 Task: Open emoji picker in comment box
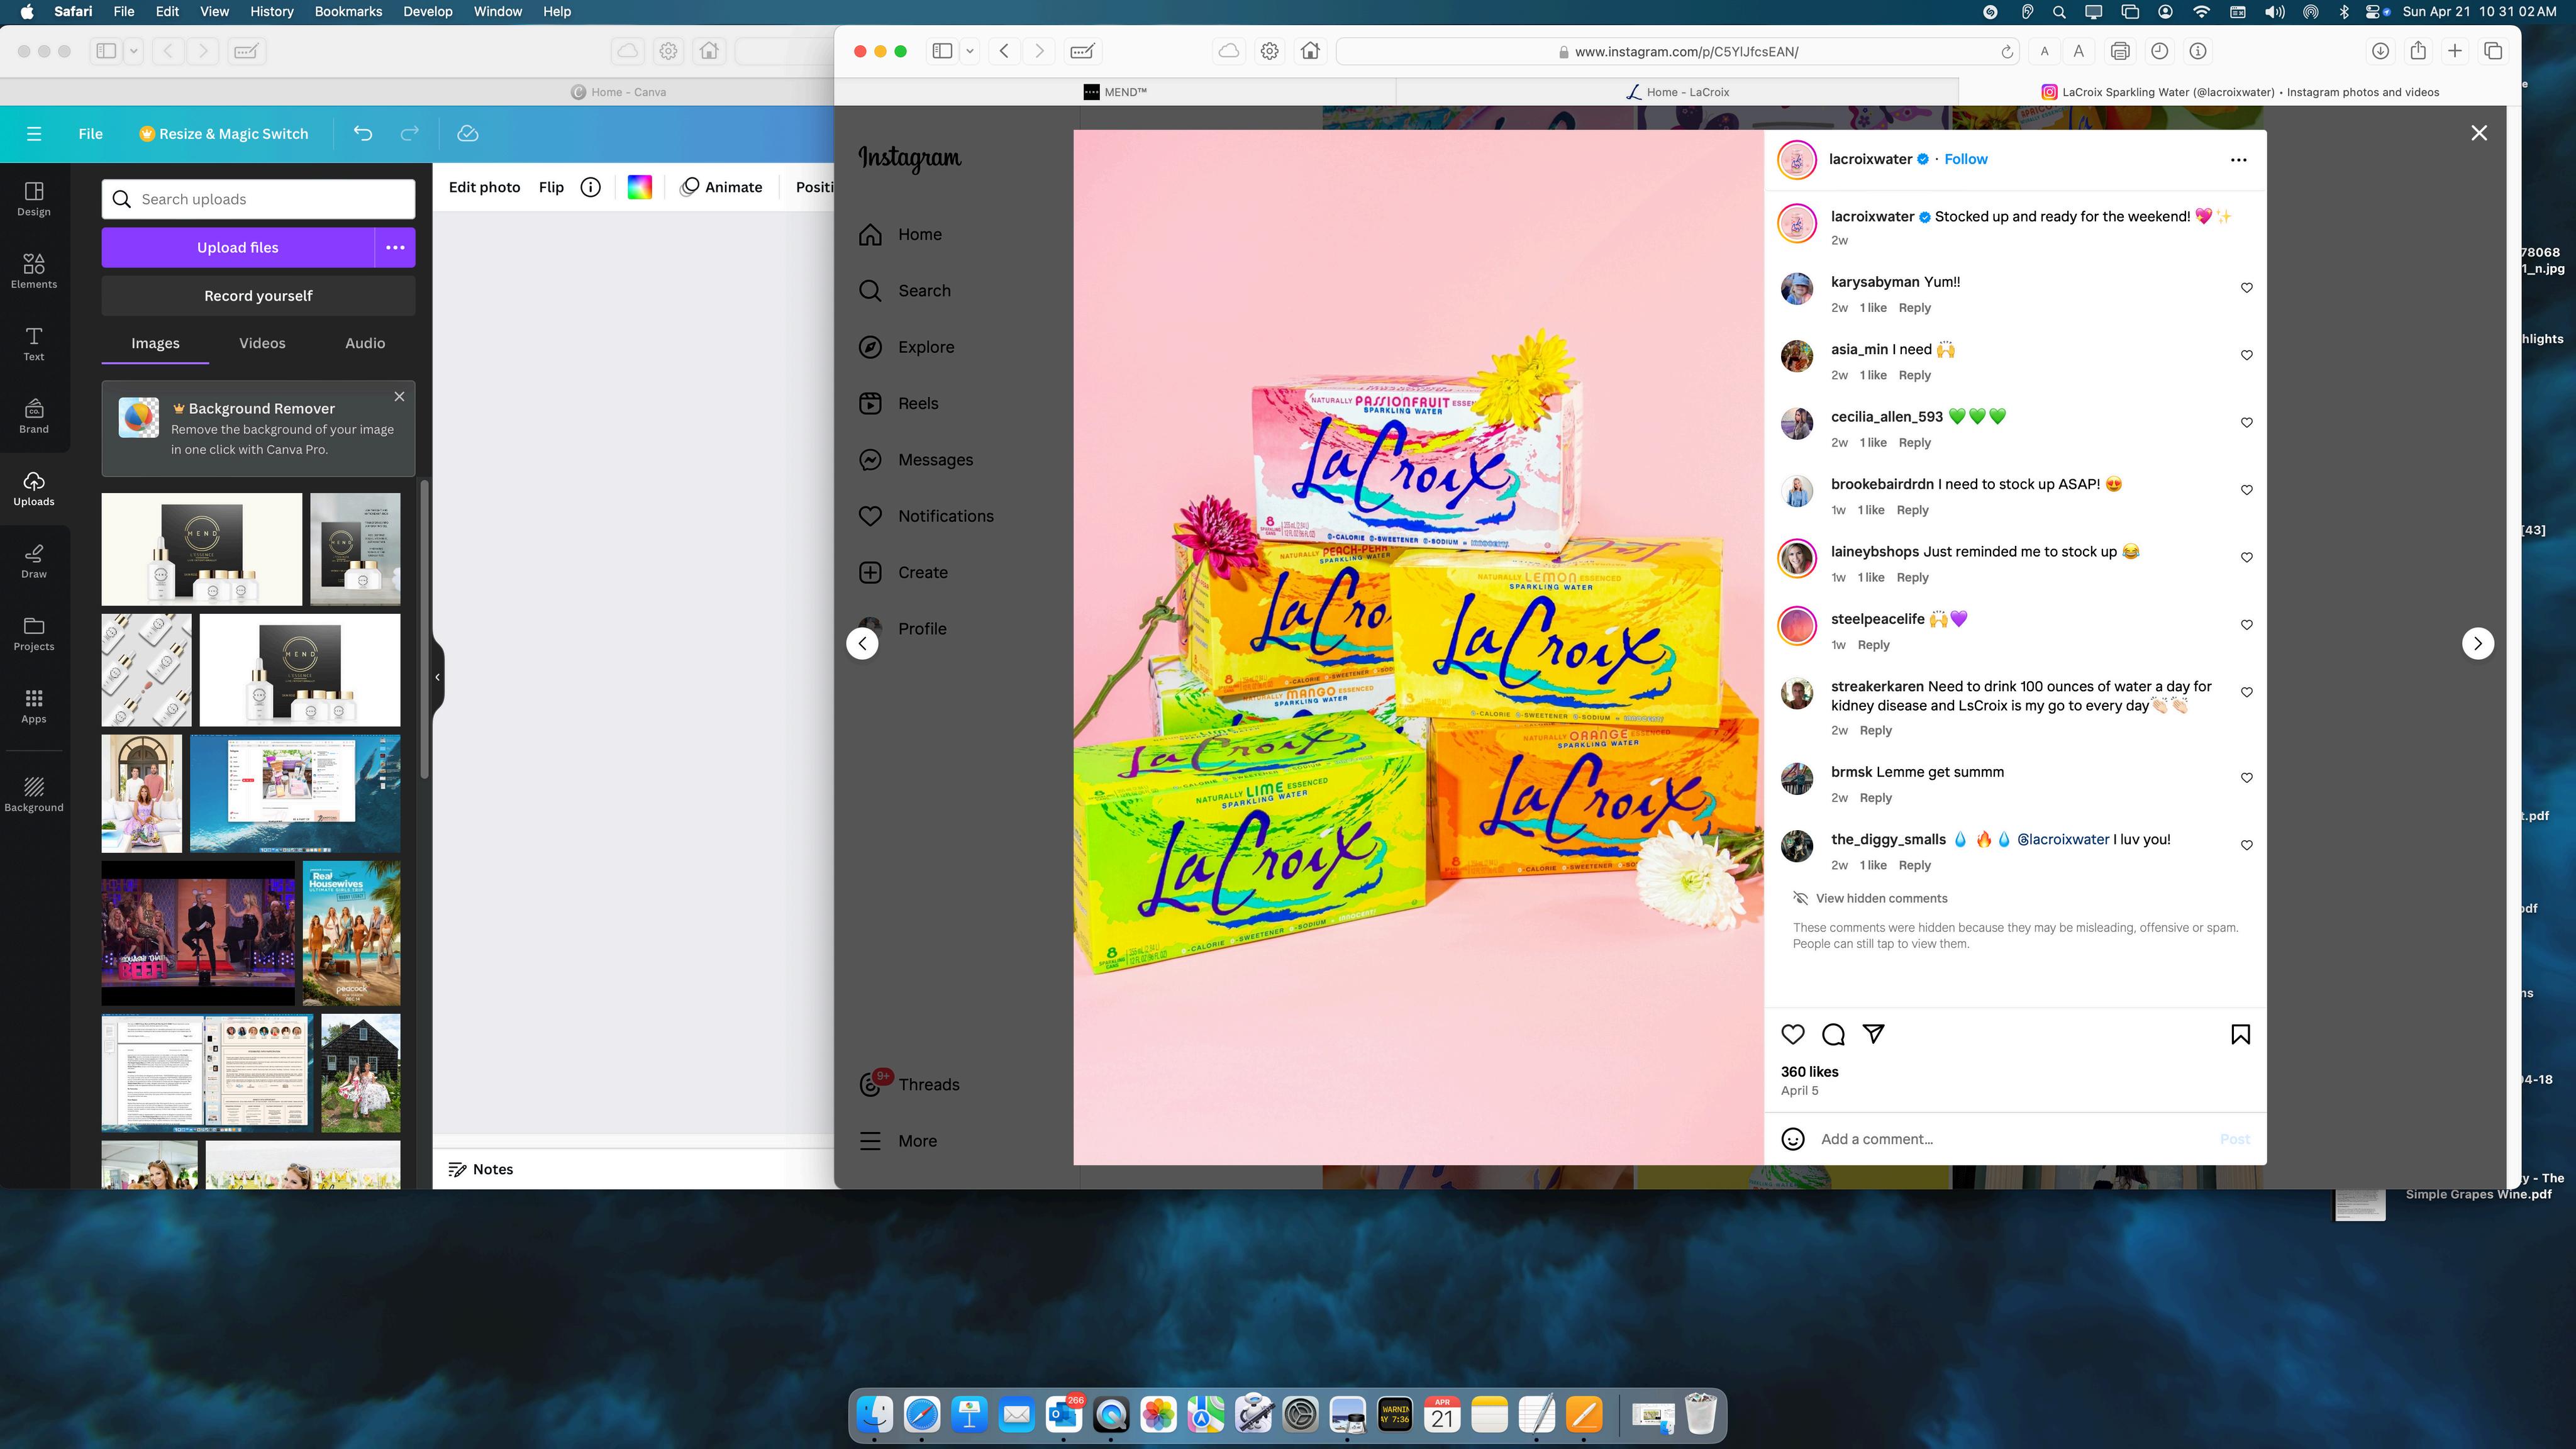pos(1793,1139)
